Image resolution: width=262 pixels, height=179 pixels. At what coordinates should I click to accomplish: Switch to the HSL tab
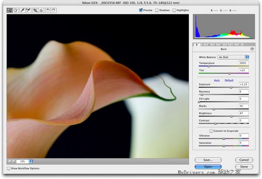click(x=209, y=45)
